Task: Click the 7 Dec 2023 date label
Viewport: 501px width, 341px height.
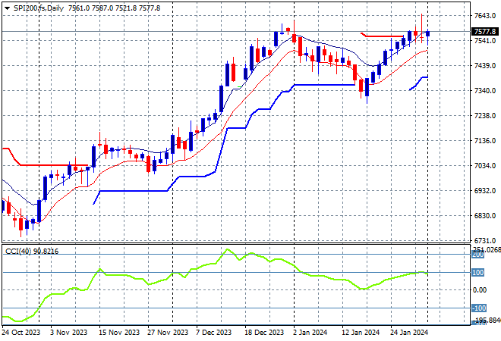Action: (214, 333)
